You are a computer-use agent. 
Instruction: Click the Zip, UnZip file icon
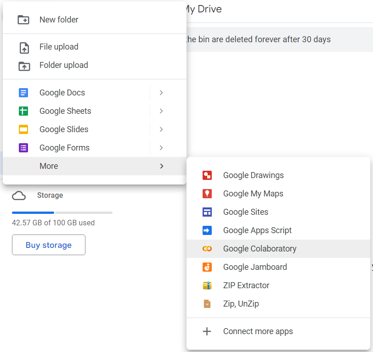point(207,304)
